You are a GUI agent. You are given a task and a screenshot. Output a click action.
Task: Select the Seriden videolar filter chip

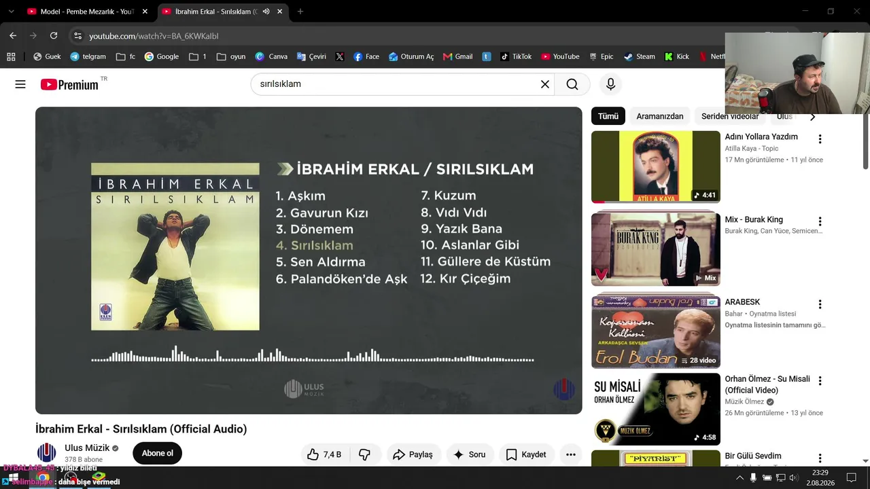click(730, 116)
